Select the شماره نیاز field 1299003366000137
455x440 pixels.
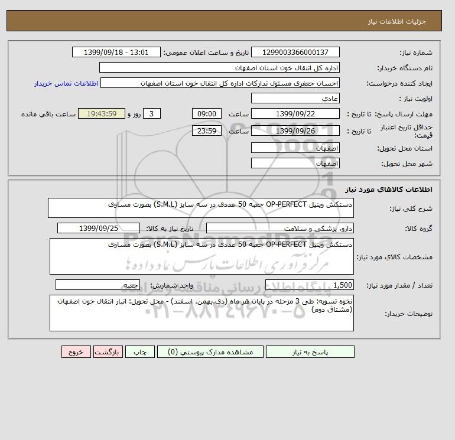click(x=295, y=52)
